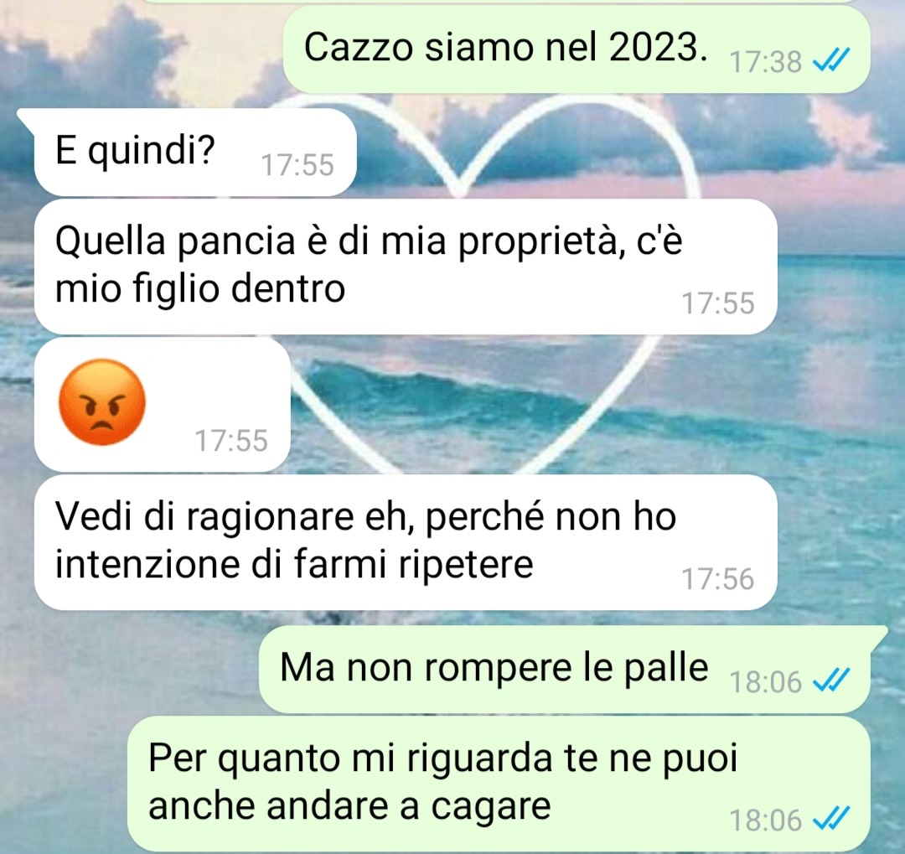
Task: Tap the 18:06 timestamp on 'rompere le palle'
Action: (x=766, y=682)
